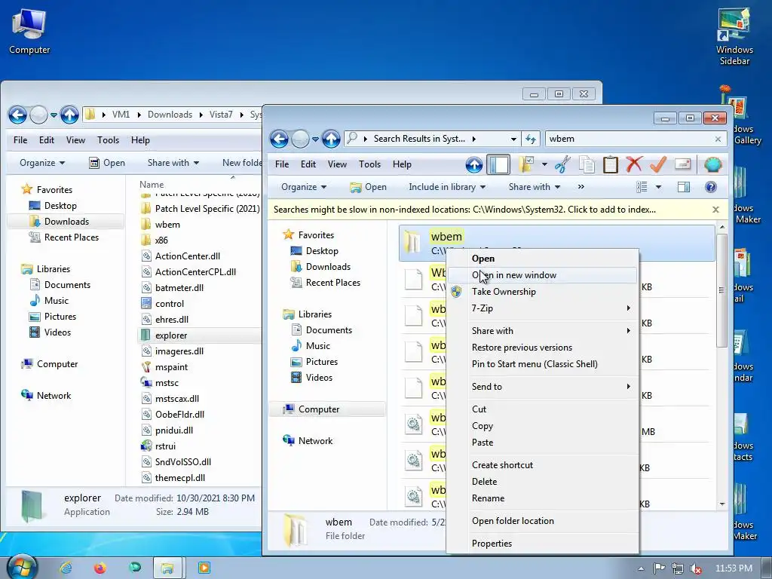Viewport: 772px width, 579px height.
Task: Go up a level in search window
Action: coord(331,139)
